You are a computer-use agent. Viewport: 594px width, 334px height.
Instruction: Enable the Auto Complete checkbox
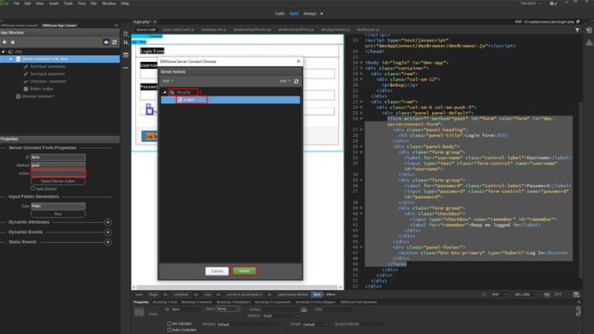coord(169,330)
